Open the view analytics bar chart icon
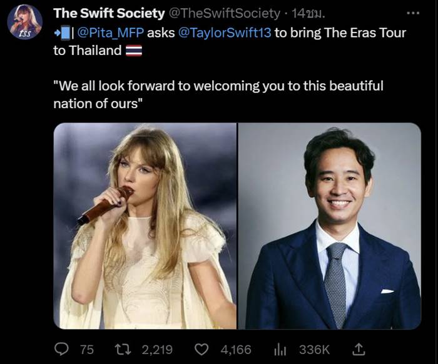 point(280,348)
